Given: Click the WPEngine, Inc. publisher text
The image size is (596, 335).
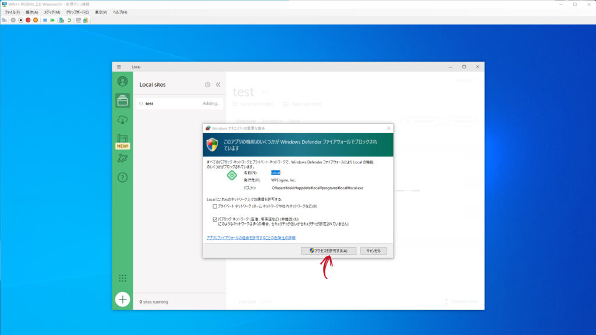Looking at the screenshot, I should click(x=283, y=180).
